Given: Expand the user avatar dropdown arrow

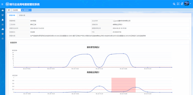Looking at the screenshot, I should (x=190, y=4).
